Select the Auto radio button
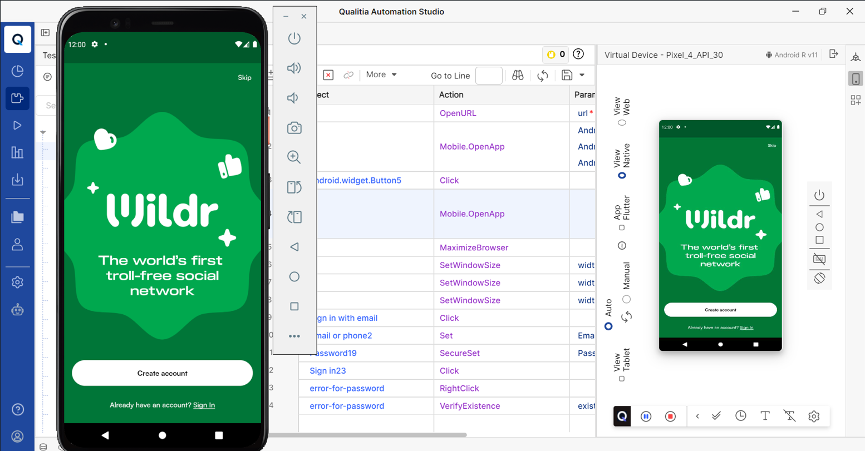This screenshot has width=865, height=451. 608,326
